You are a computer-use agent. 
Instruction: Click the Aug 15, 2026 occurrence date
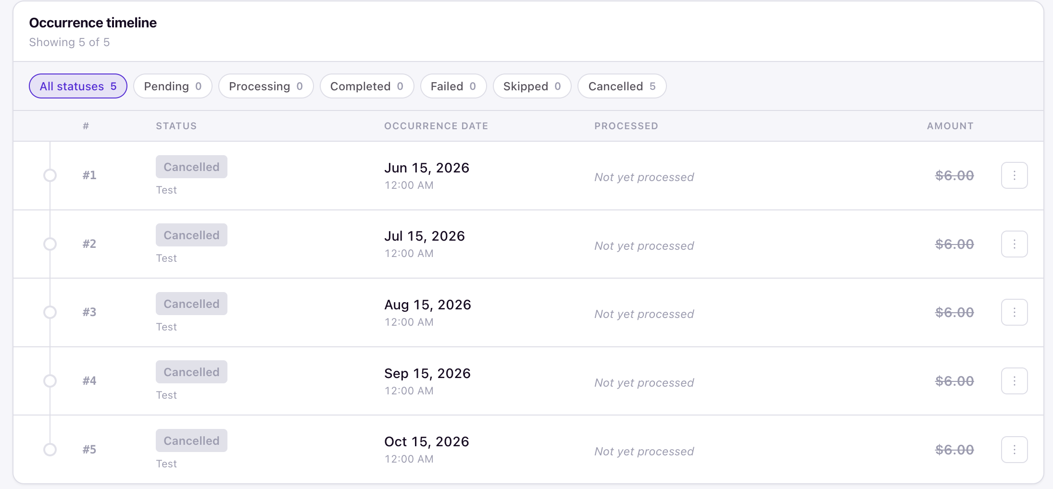[427, 305]
